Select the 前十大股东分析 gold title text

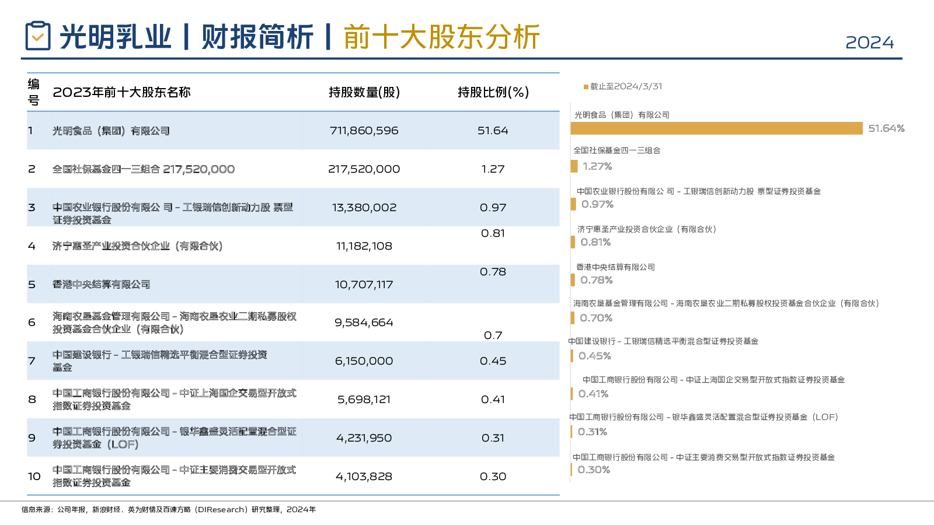(x=441, y=37)
